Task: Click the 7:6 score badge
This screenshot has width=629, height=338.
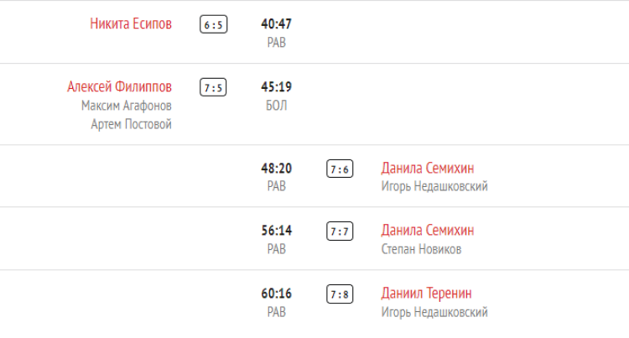Action: pos(340,169)
